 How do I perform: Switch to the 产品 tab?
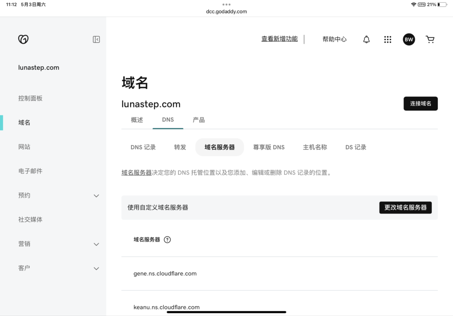pos(199,120)
